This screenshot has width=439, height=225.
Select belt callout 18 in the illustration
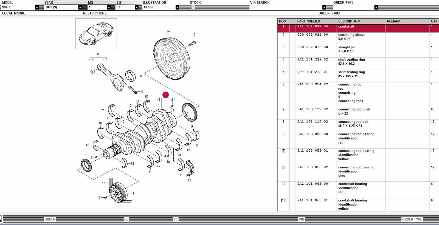(x=104, y=183)
